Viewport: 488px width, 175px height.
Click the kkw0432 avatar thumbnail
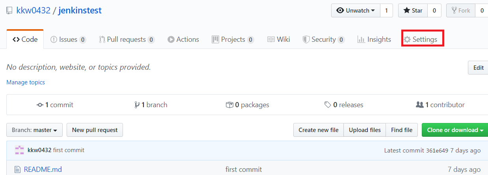[x=19, y=150]
